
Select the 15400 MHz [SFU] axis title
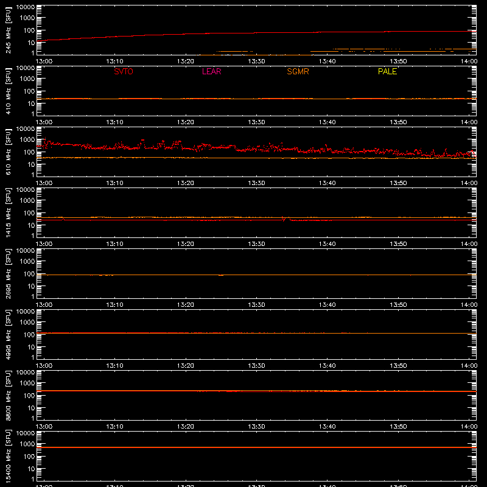pos(8,456)
